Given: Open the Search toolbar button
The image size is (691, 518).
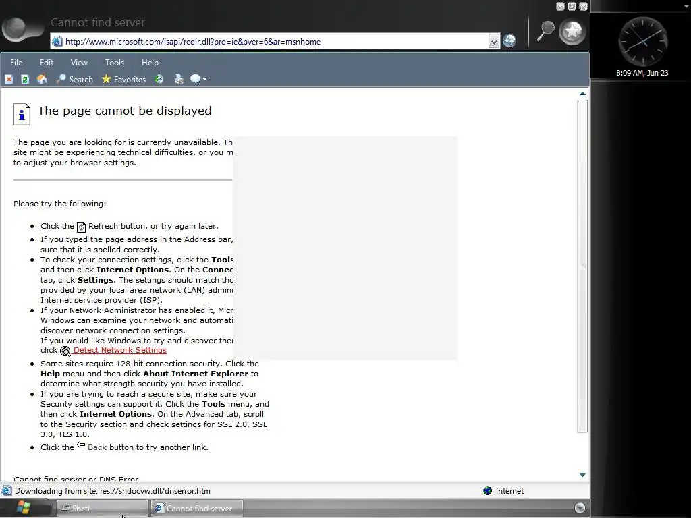Looking at the screenshot, I should point(74,80).
